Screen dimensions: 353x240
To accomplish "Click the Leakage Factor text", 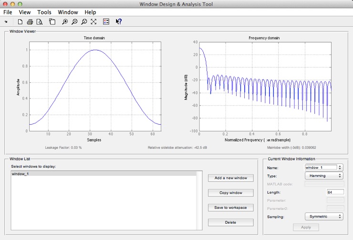I will 63,148.
